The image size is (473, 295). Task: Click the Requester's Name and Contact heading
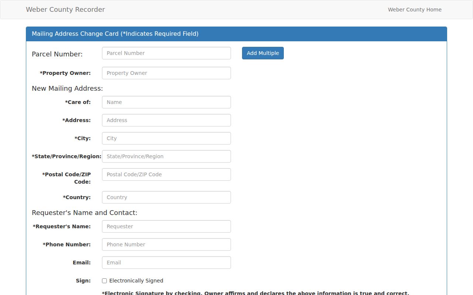[x=85, y=213]
